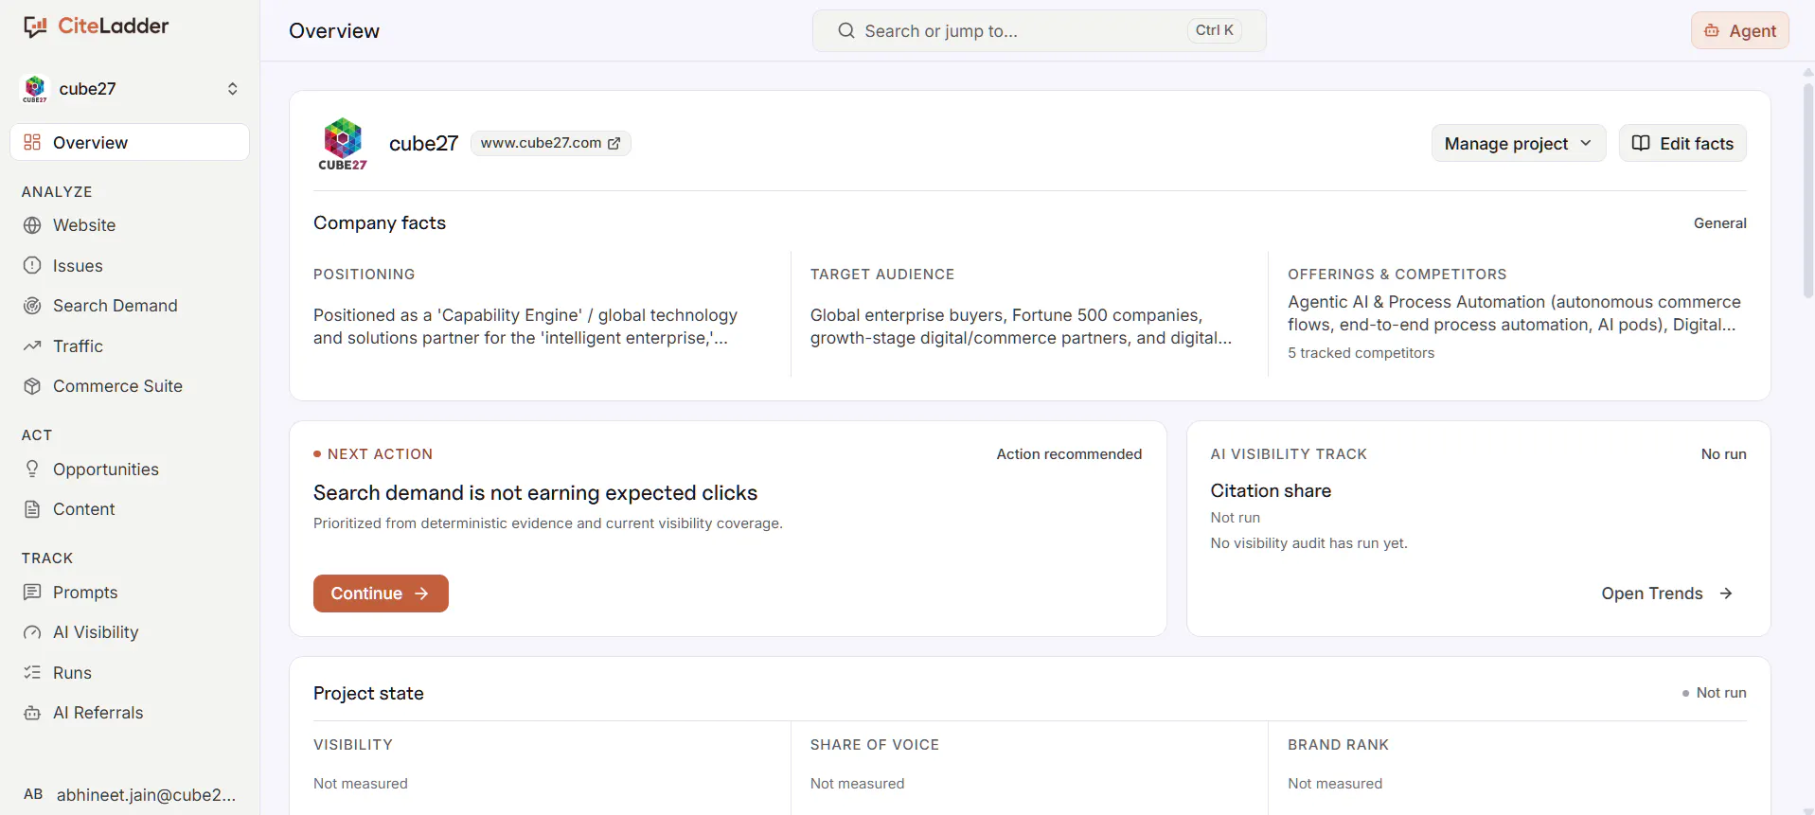1815x815 pixels.
Task: Click the Content document icon
Action: click(32, 509)
